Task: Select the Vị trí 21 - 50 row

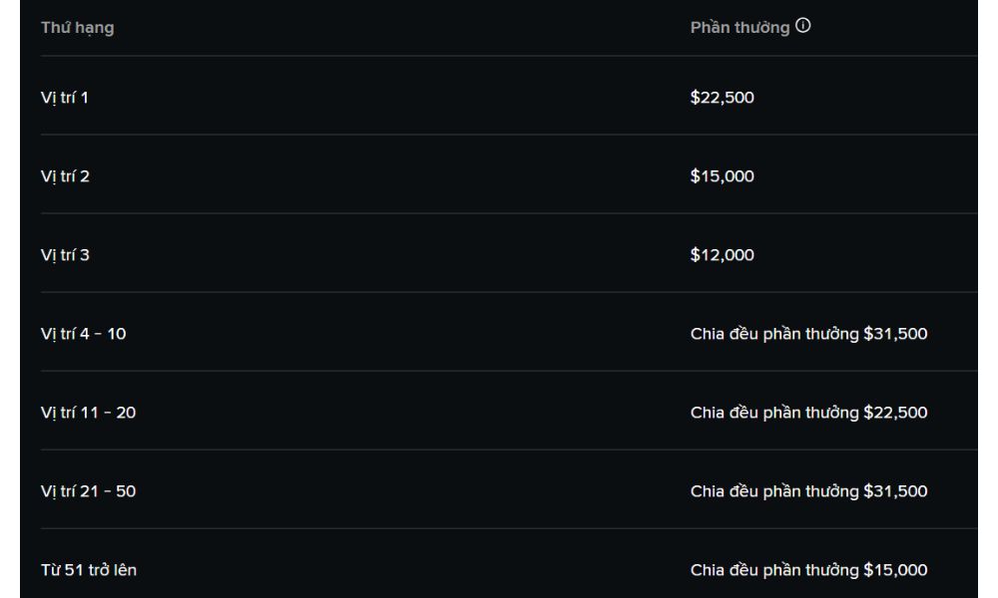Action: click(89, 491)
